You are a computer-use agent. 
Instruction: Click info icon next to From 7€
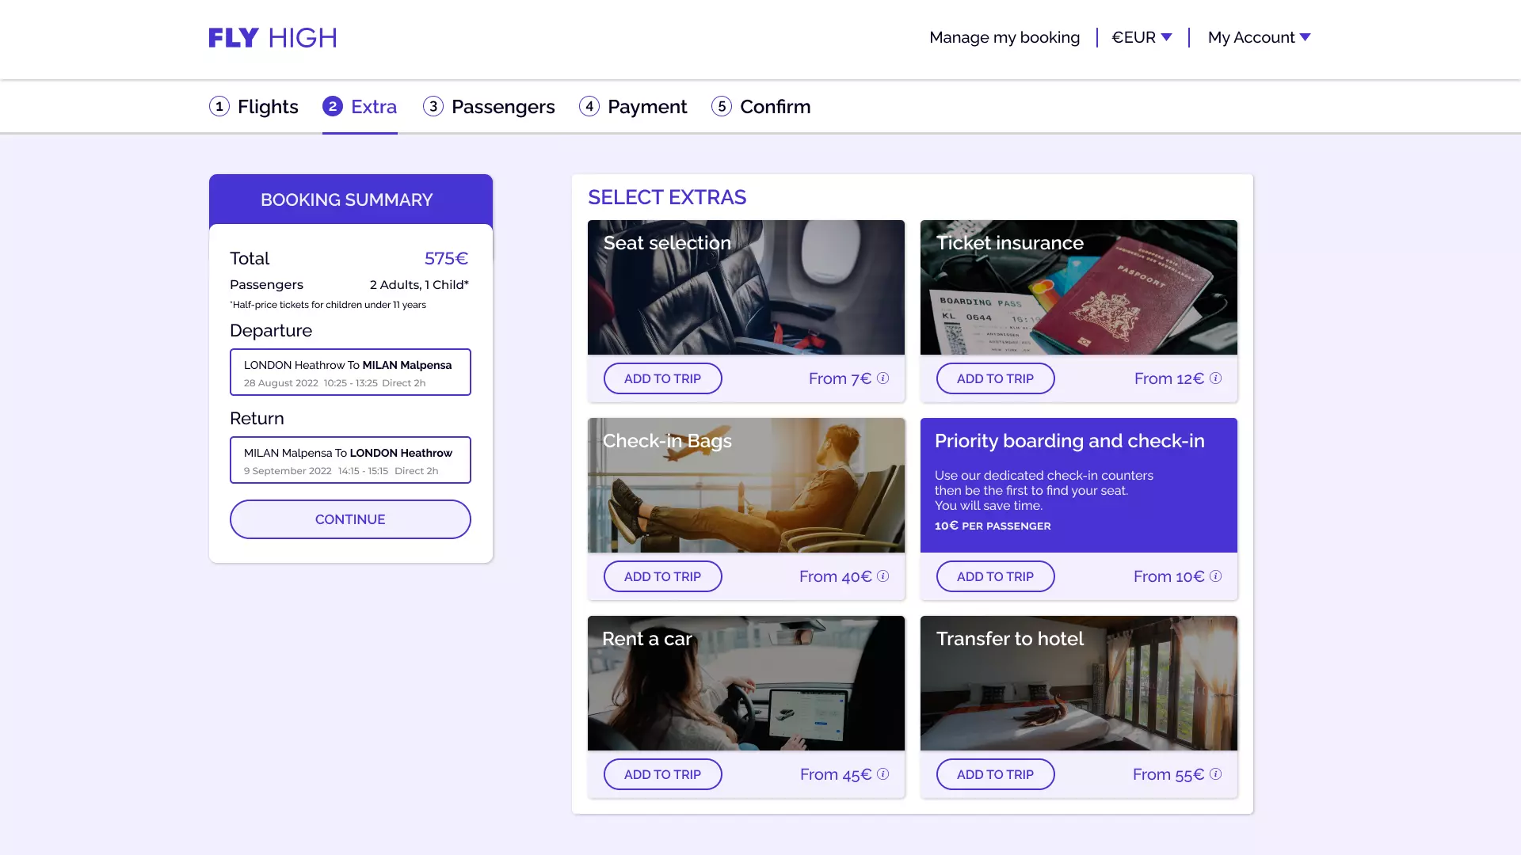click(882, 378)
